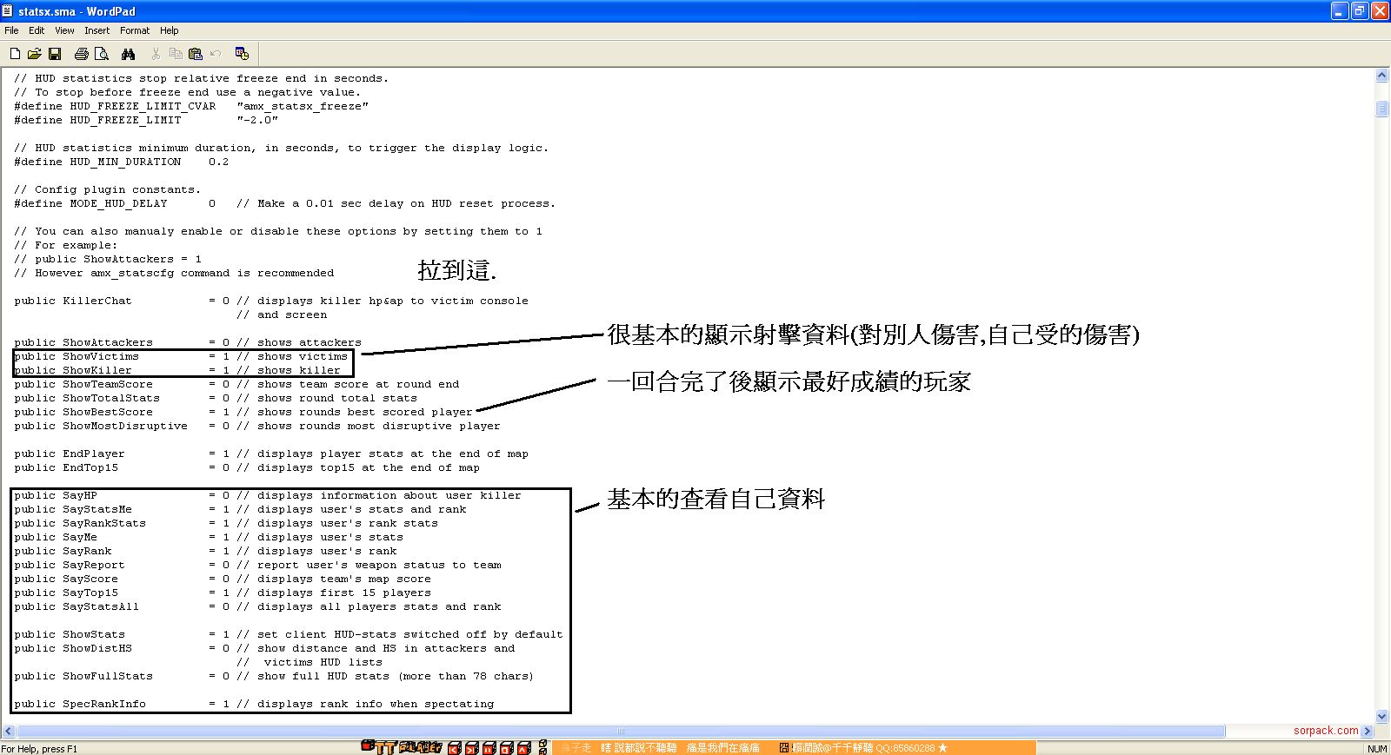Click the Find binoculars icon
This screenshot has height=755, width=1391.
pyautogui.click(x=129, y=54)
